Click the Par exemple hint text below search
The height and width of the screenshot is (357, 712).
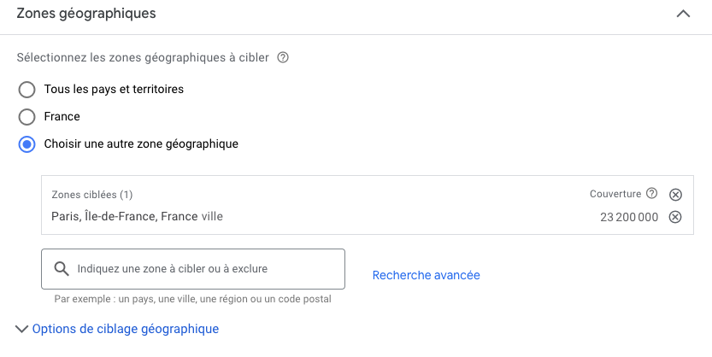[x=192, y=299]
